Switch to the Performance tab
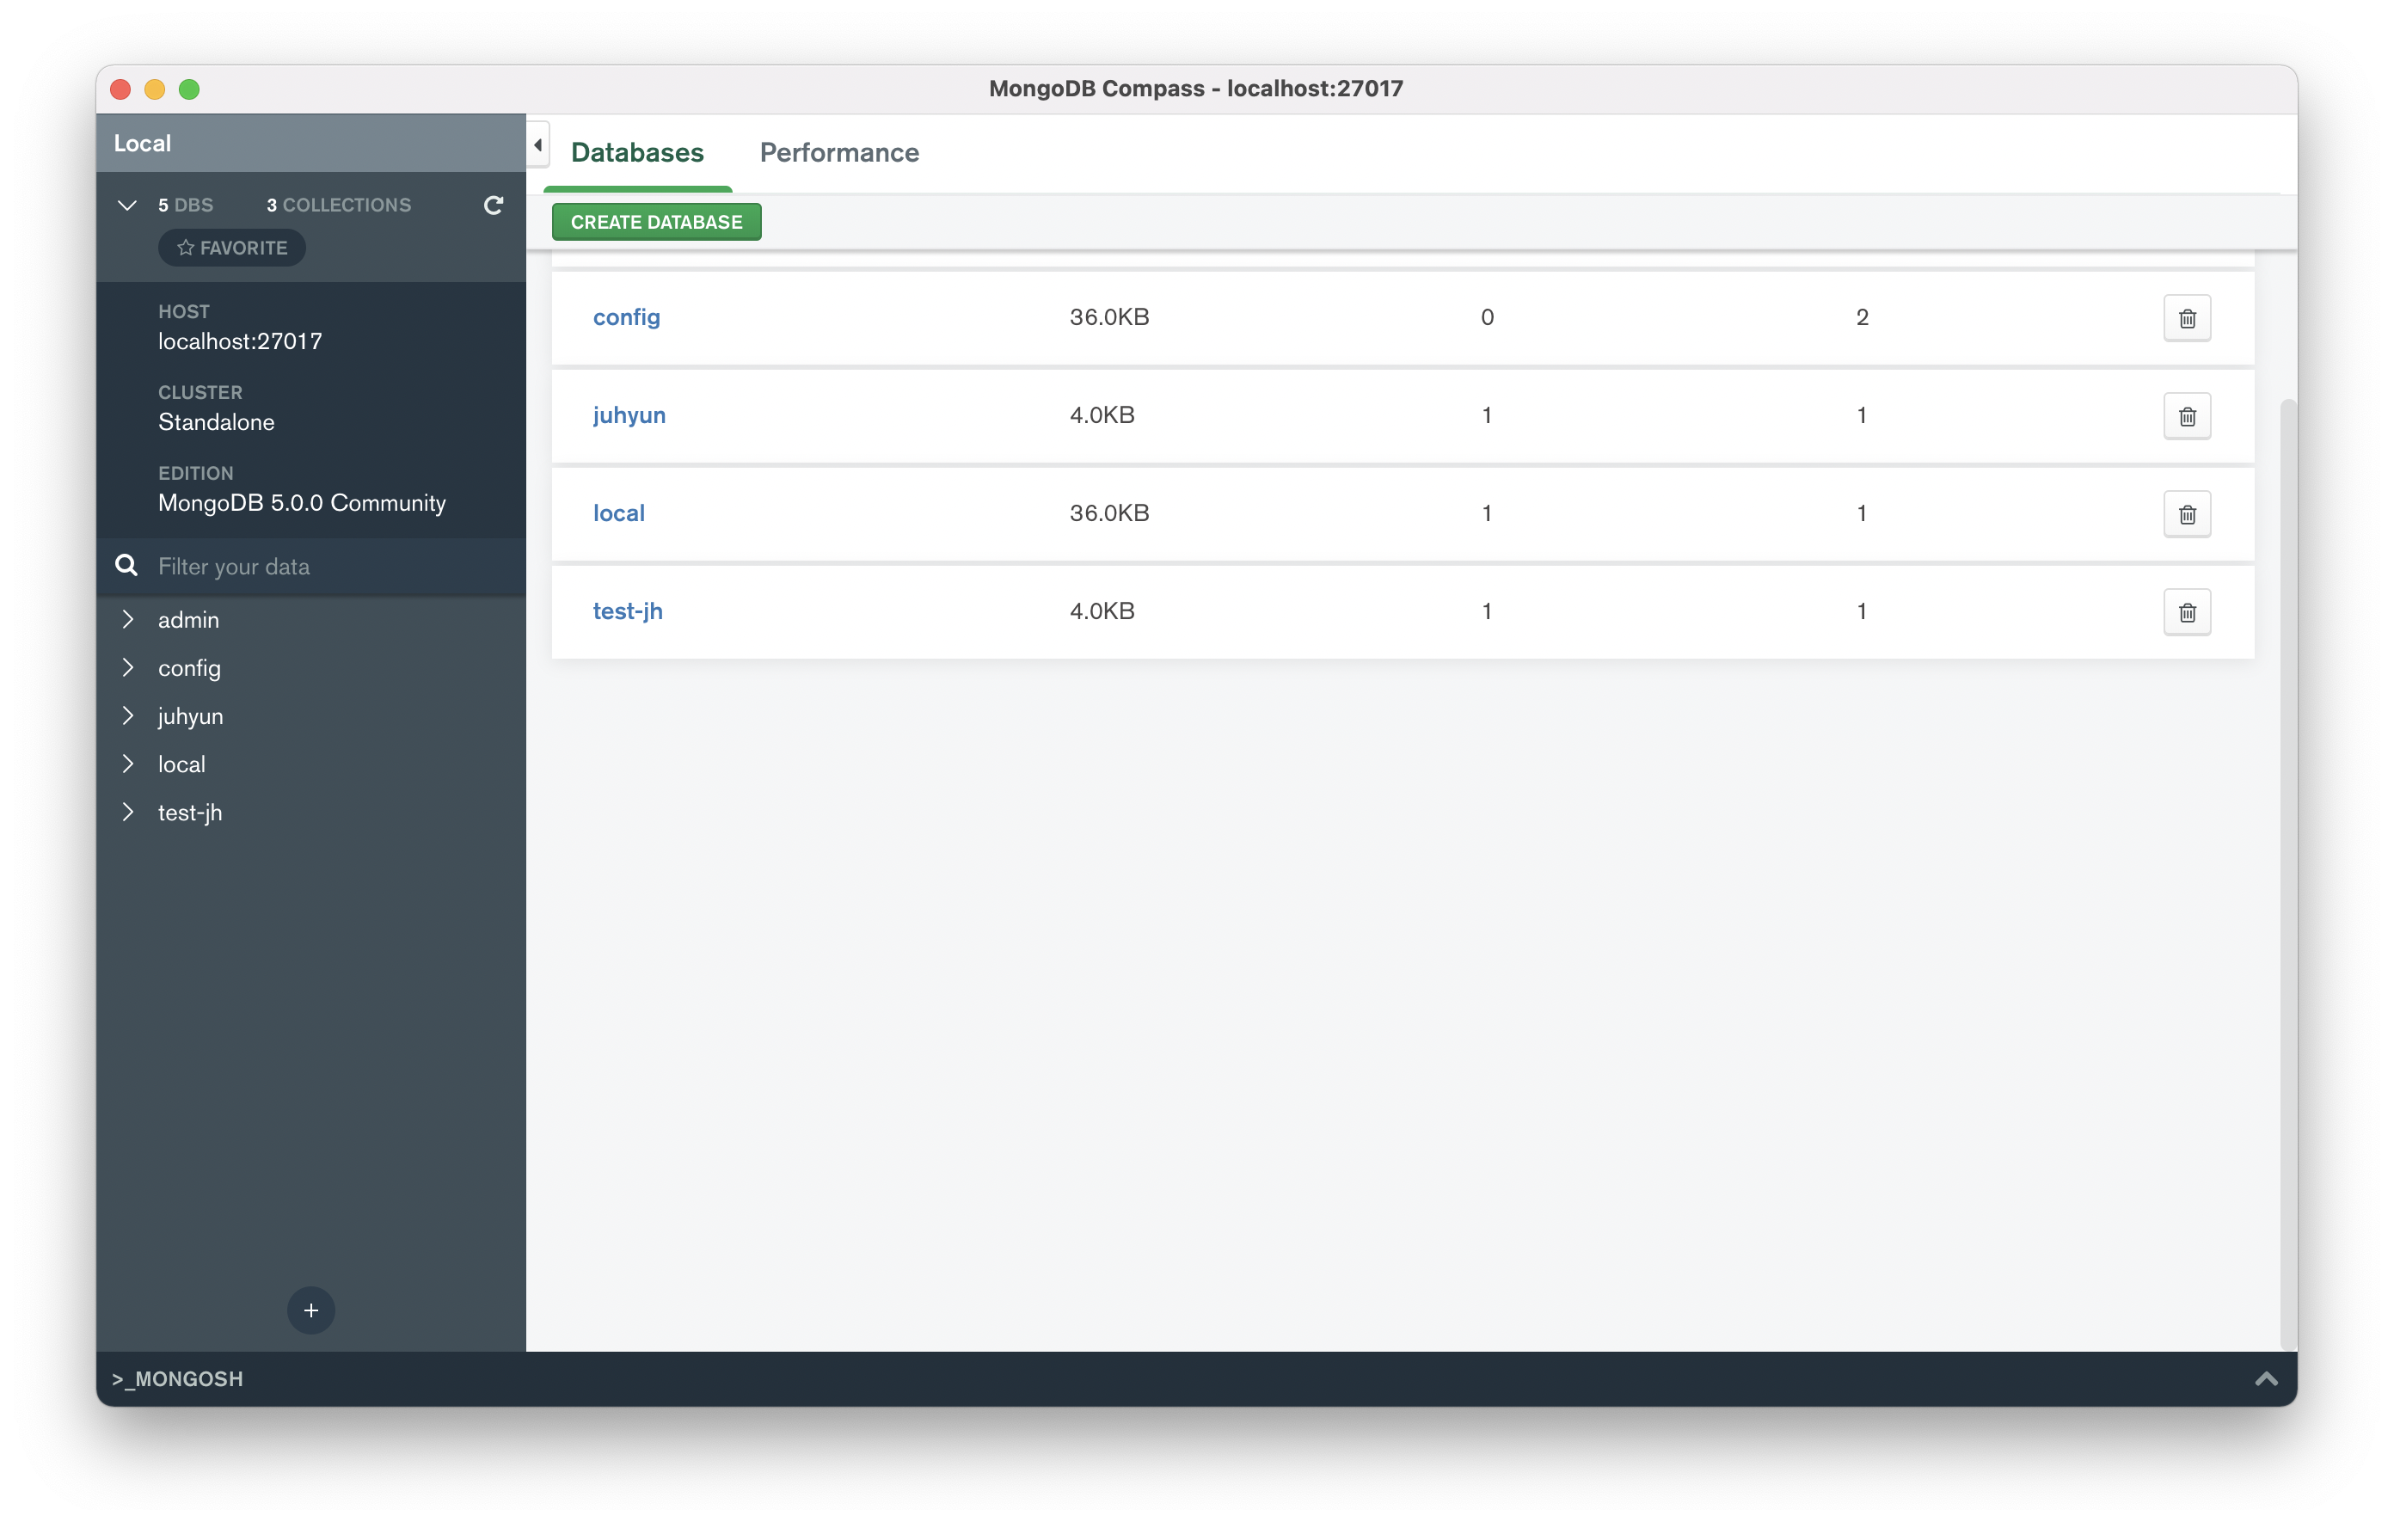 [839, 152]
